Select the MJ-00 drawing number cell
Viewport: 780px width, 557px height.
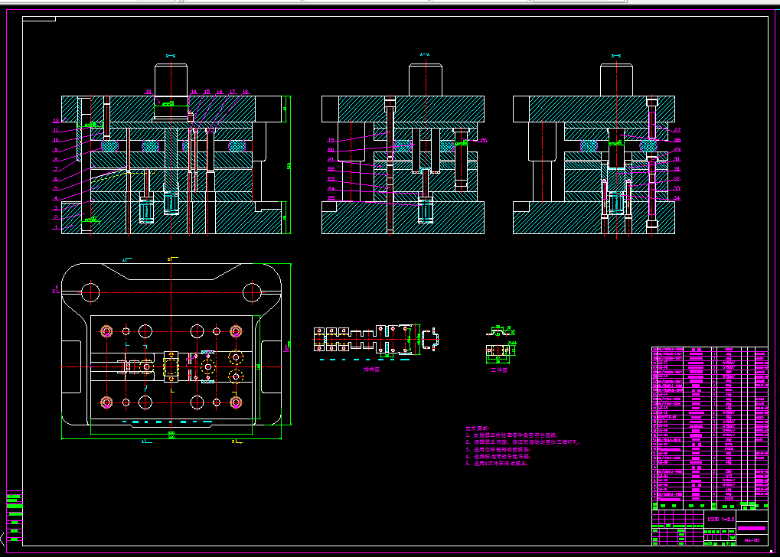[x=752, y=540]
